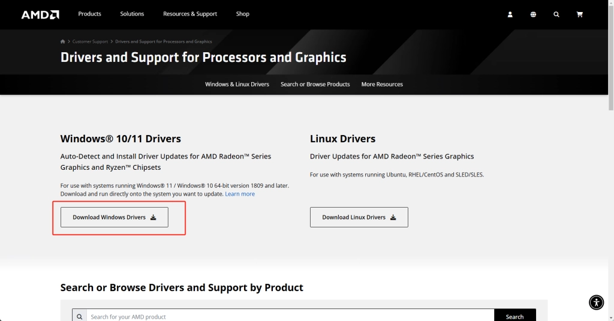The height and width of the screenshot is (321, 614).
Task: Click the magnifier icon in product search box
Action: pyautogui.click(x=80, y=317)
